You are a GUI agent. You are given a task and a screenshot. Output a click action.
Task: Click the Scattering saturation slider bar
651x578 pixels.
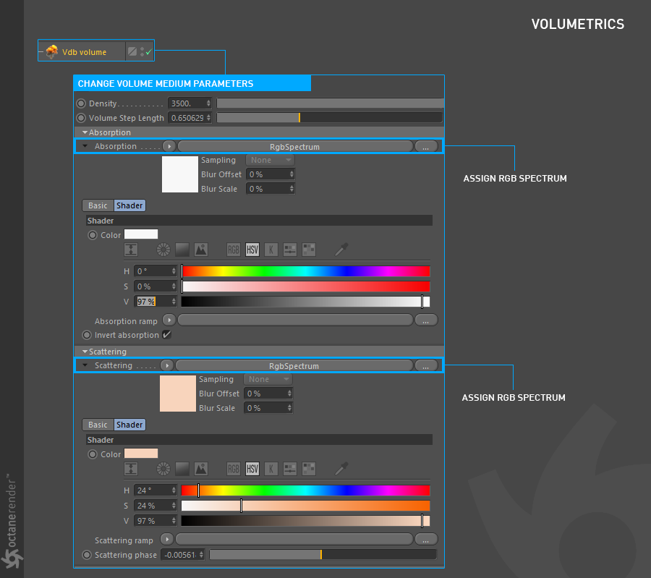coord(305,506)
